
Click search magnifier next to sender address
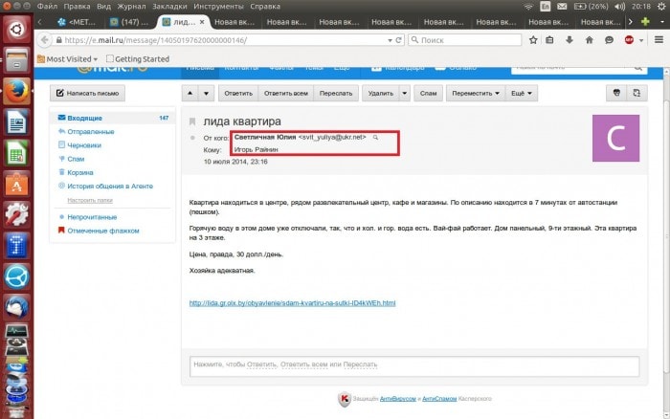pos(375,138)
